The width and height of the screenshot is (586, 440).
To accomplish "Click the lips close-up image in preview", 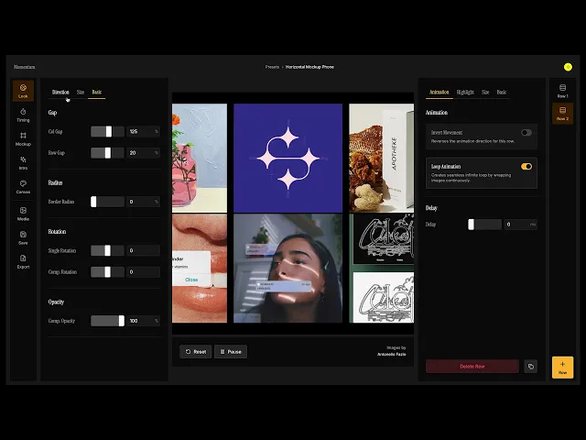I will [200, 269].
